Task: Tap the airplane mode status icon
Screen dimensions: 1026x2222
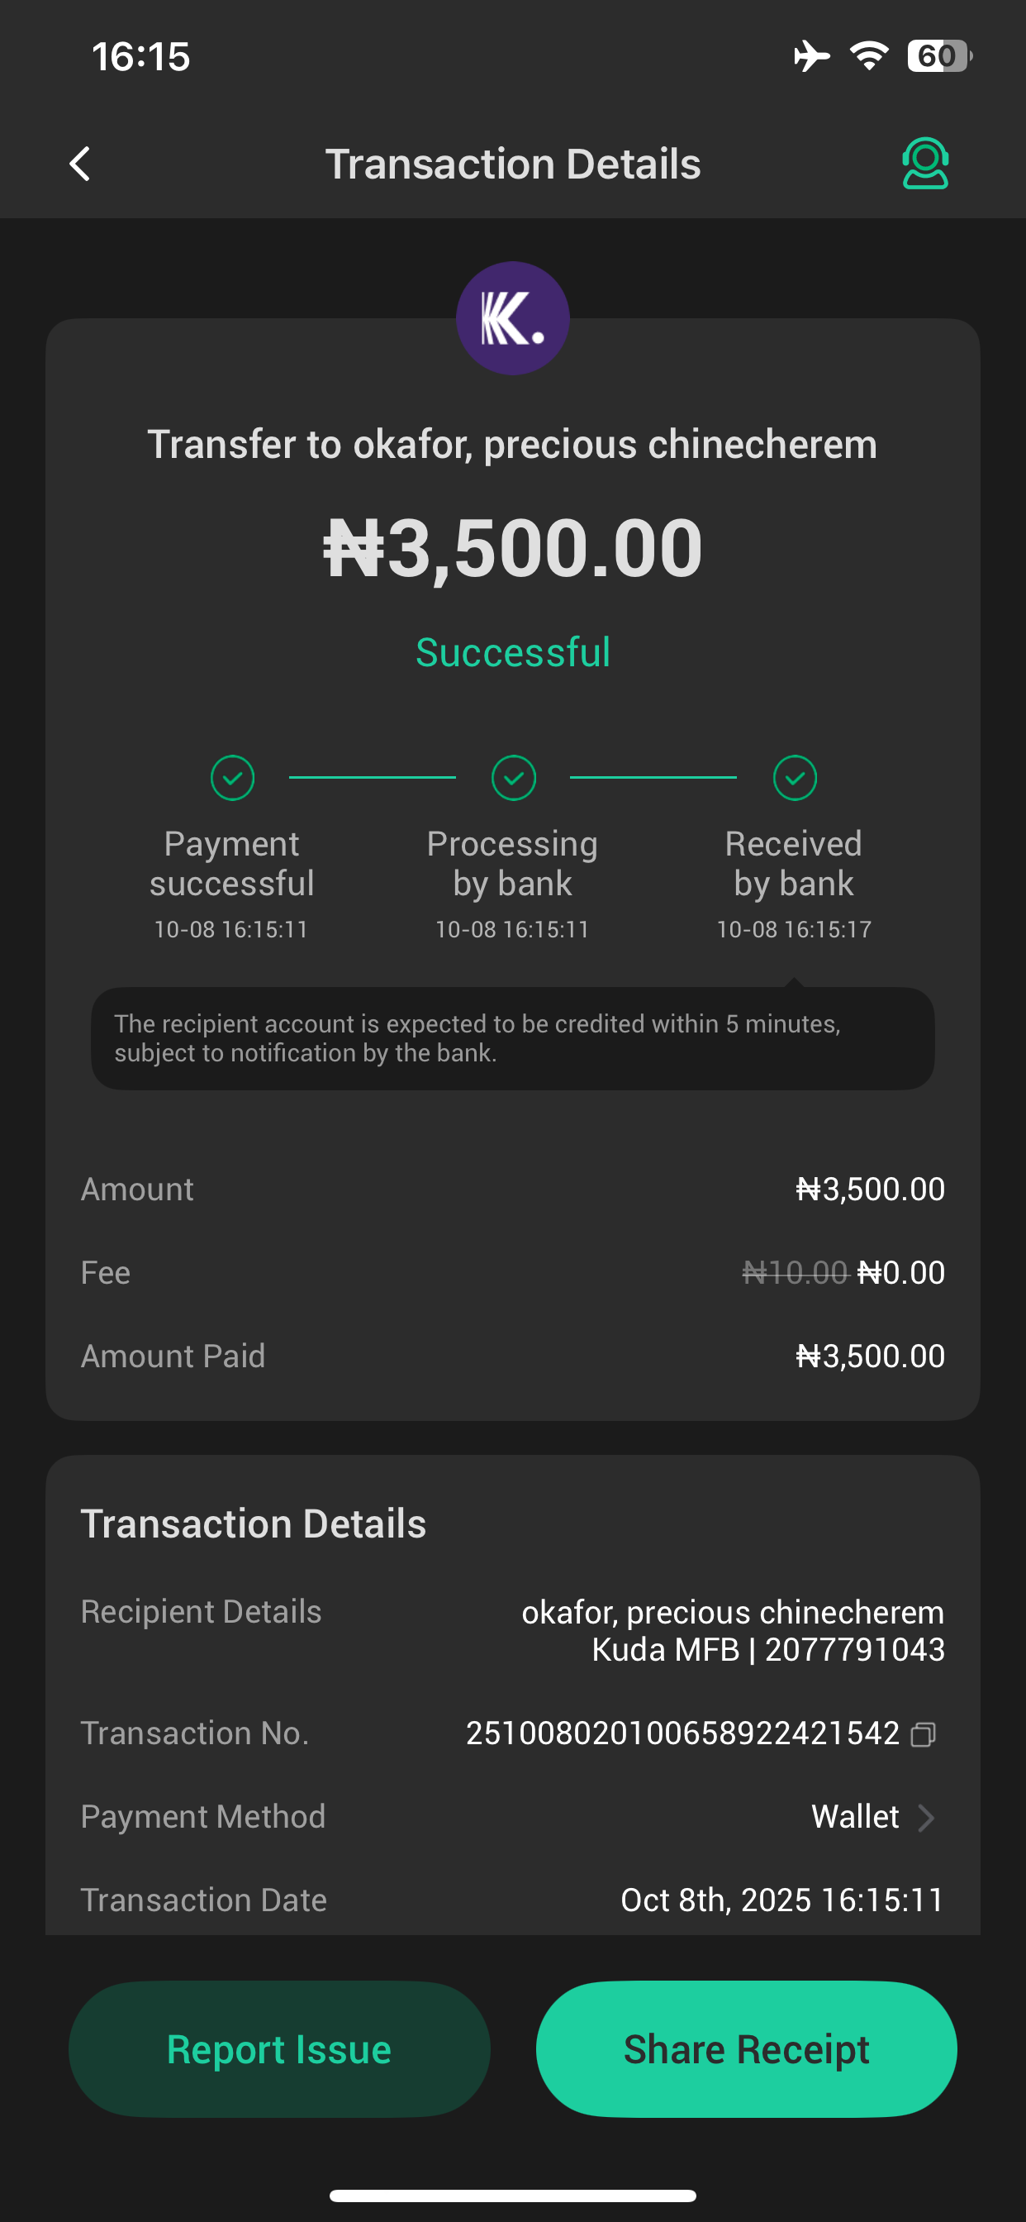Action: point(810,56)
